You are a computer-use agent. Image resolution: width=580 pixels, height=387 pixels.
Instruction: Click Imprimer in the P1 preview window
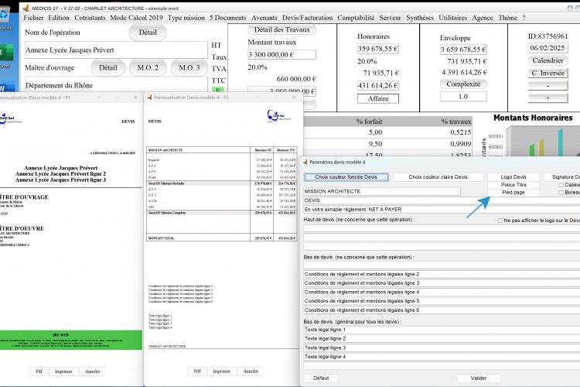pos(63,372)
